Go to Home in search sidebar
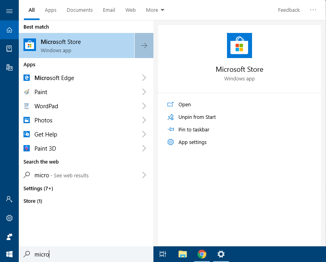The image size is (326, 262). [x=9, y=30]
